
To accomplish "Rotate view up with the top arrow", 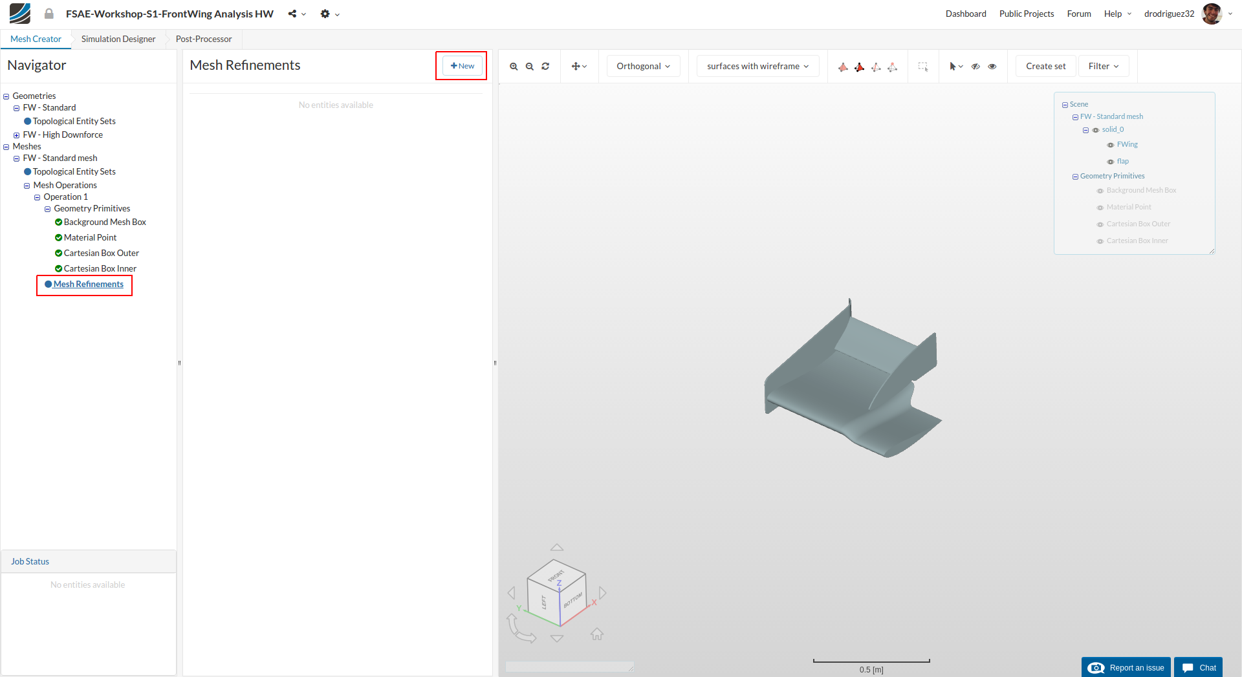I will click(557, 547).
